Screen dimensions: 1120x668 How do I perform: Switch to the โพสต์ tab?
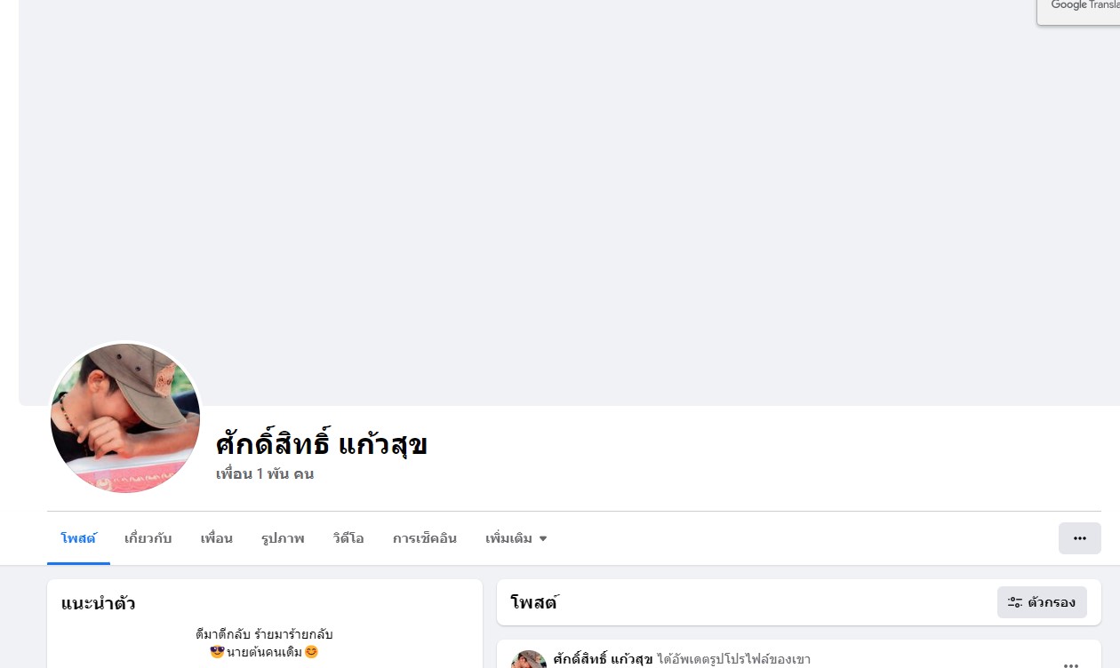pos(78,538)
